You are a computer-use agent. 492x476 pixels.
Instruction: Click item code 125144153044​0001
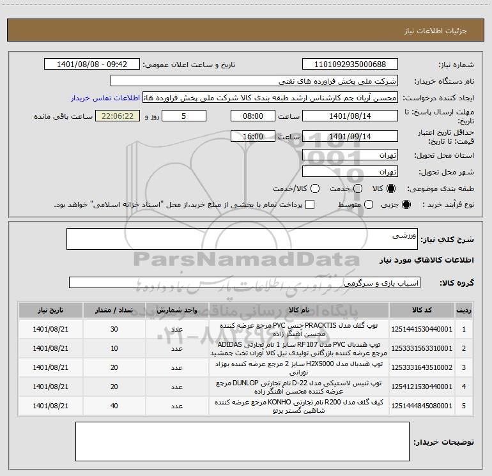(422, 329)
